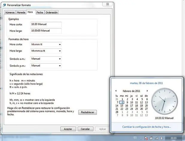The height and width of the screenshot is (141, 185).
Task: Click the power plug tray icon
Action: tap(151, 138)
